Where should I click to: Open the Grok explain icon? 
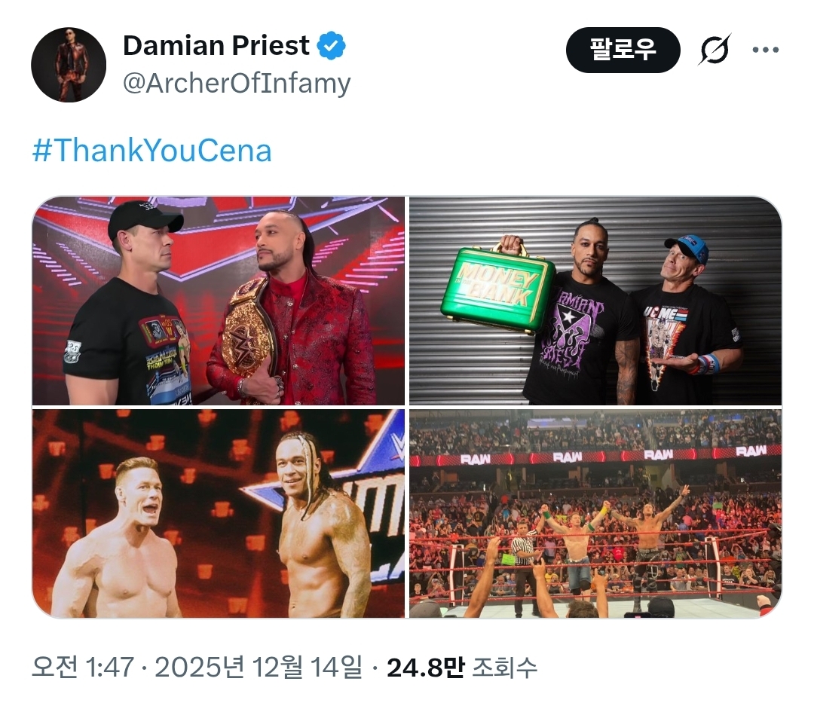tap(715, 50)
